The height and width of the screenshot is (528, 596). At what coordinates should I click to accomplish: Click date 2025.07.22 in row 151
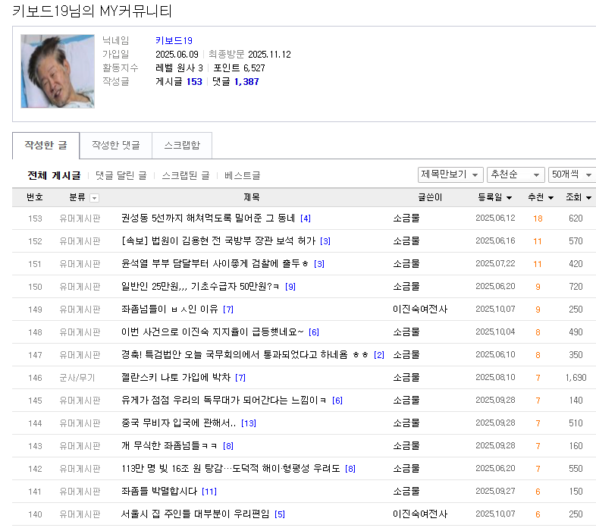click(495, 263)
